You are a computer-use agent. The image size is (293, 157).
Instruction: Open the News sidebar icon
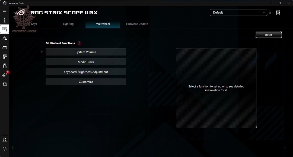(x=5, y=84)
